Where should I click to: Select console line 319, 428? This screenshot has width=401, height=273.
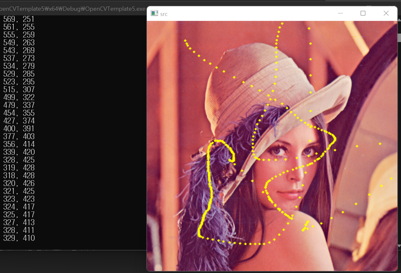[x=19, y=168]
